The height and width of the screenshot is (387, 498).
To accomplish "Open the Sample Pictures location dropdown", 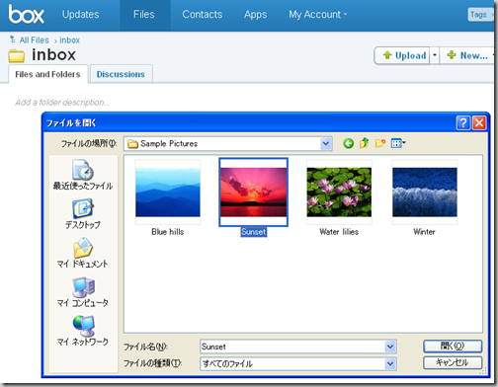I will [x=326, y=143].
